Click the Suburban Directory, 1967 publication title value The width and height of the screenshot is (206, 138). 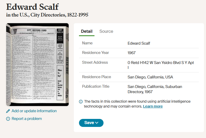[155, 89]
